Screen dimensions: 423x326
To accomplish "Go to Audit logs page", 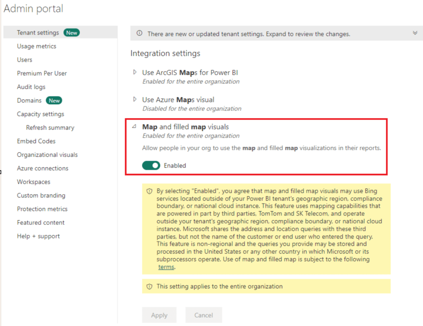I will pyautogui.click(x=31, y=87).
